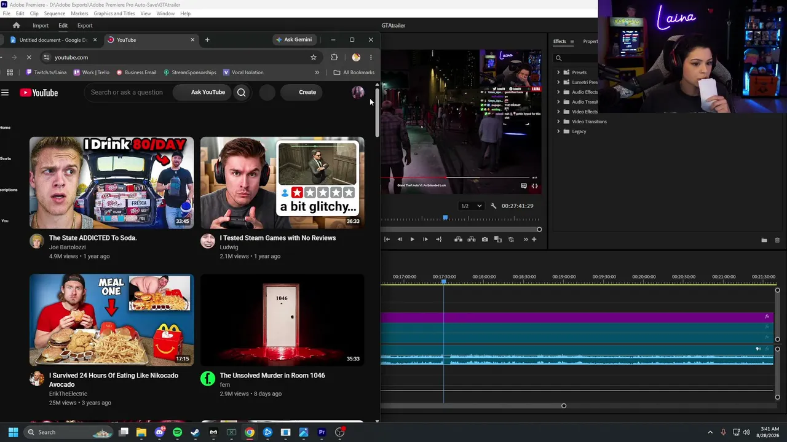Open the 1/2 playback resolution dropdown
This screenshot has width=787, height=442.
[472, 206]
